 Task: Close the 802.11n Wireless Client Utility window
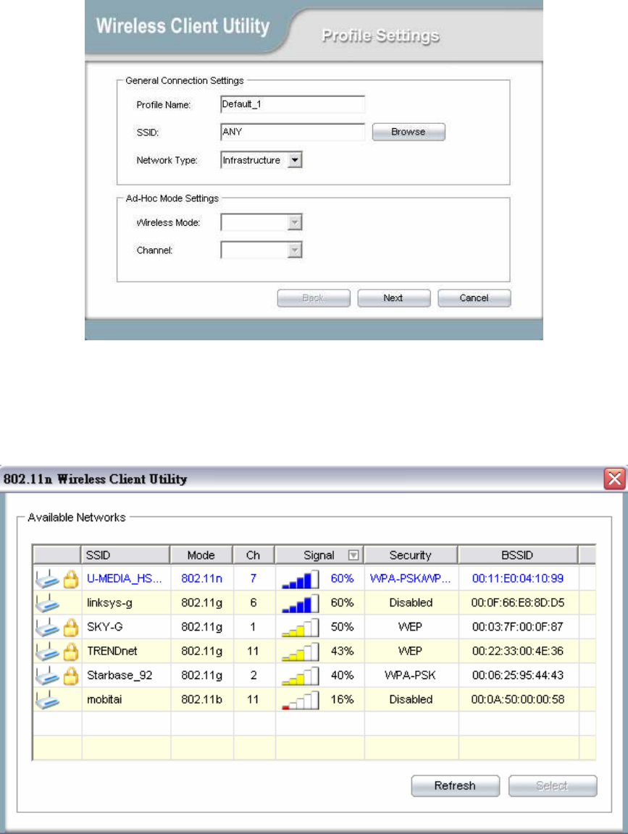pyautogui.click(x=614, y=479)
